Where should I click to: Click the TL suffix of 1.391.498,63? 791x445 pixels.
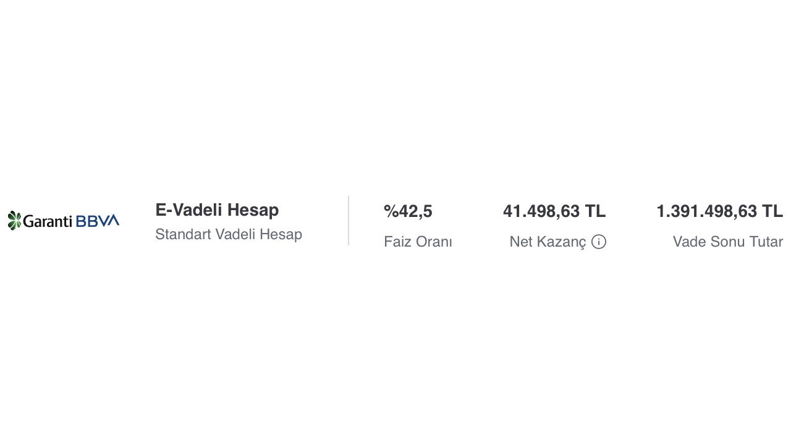pos(772,211)
